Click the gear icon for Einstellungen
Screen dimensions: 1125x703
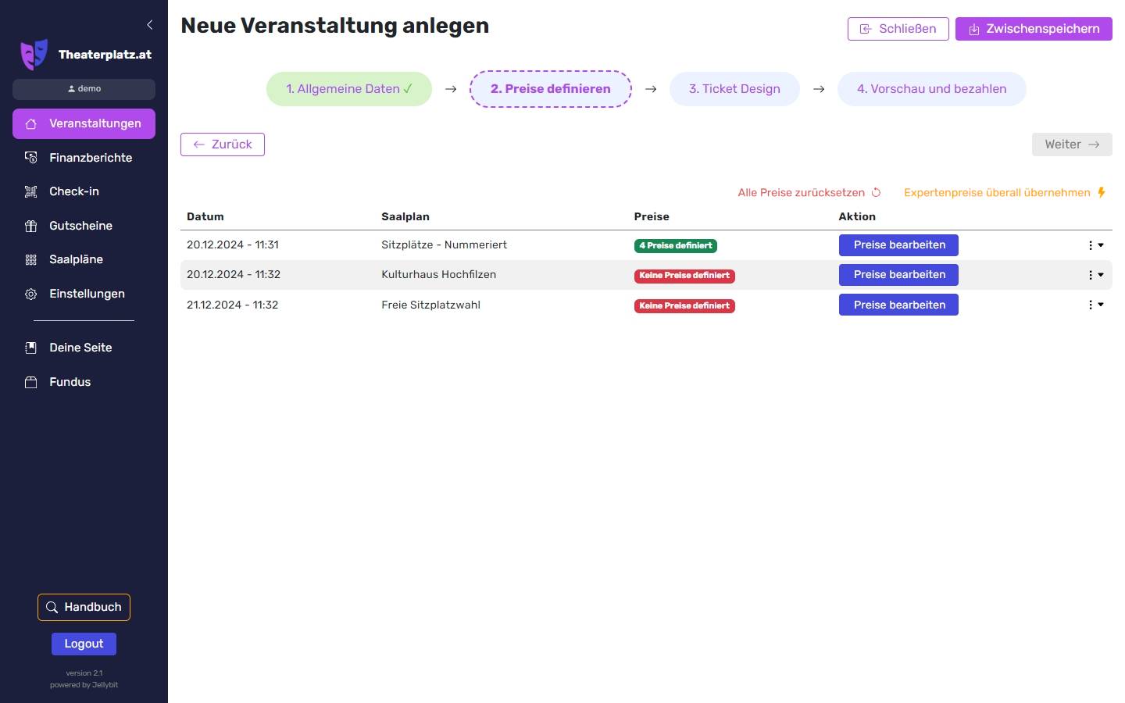(x=31, y=294)
